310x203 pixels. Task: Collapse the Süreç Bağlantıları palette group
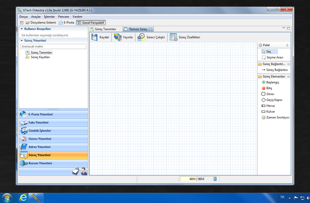(x=289, y=64)
